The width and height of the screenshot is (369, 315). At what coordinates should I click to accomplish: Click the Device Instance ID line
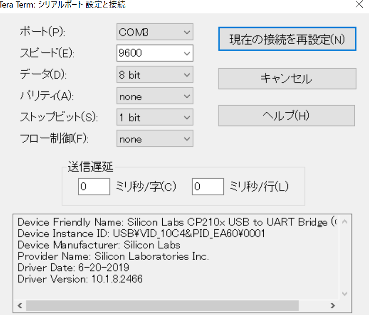141,234
